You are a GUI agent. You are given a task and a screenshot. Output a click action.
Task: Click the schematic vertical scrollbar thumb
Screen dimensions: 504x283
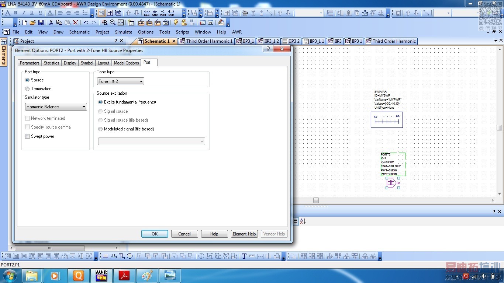tap(499, 127)
